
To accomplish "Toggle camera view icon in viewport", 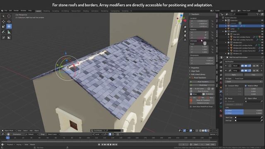I will tap(185, 36).
